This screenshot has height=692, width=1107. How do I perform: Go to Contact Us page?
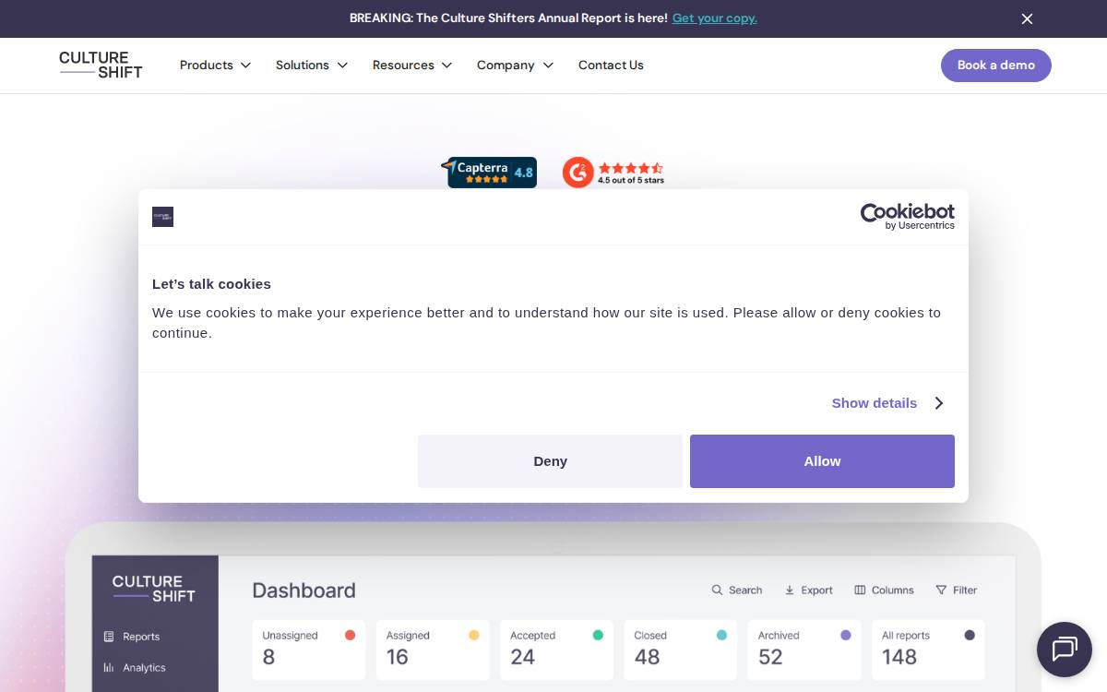click(x=611, y=66)
